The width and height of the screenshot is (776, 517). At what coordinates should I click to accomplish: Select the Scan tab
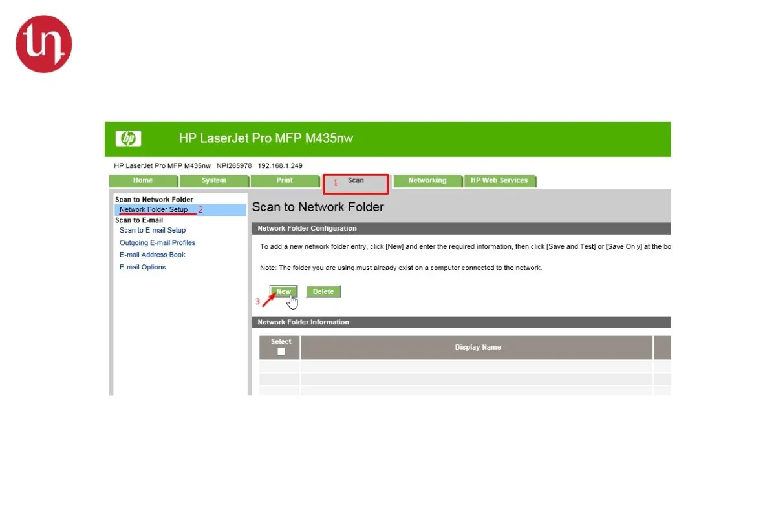(356, 181)
